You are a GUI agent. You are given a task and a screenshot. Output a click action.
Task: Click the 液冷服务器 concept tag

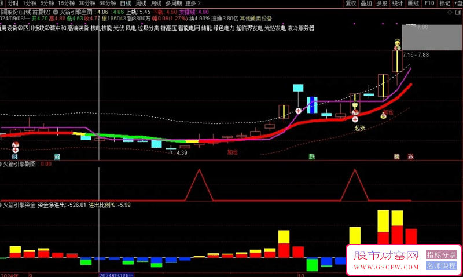(300, 28)
